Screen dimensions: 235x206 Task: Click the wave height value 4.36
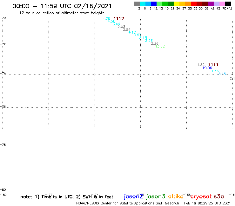(215, 71)
